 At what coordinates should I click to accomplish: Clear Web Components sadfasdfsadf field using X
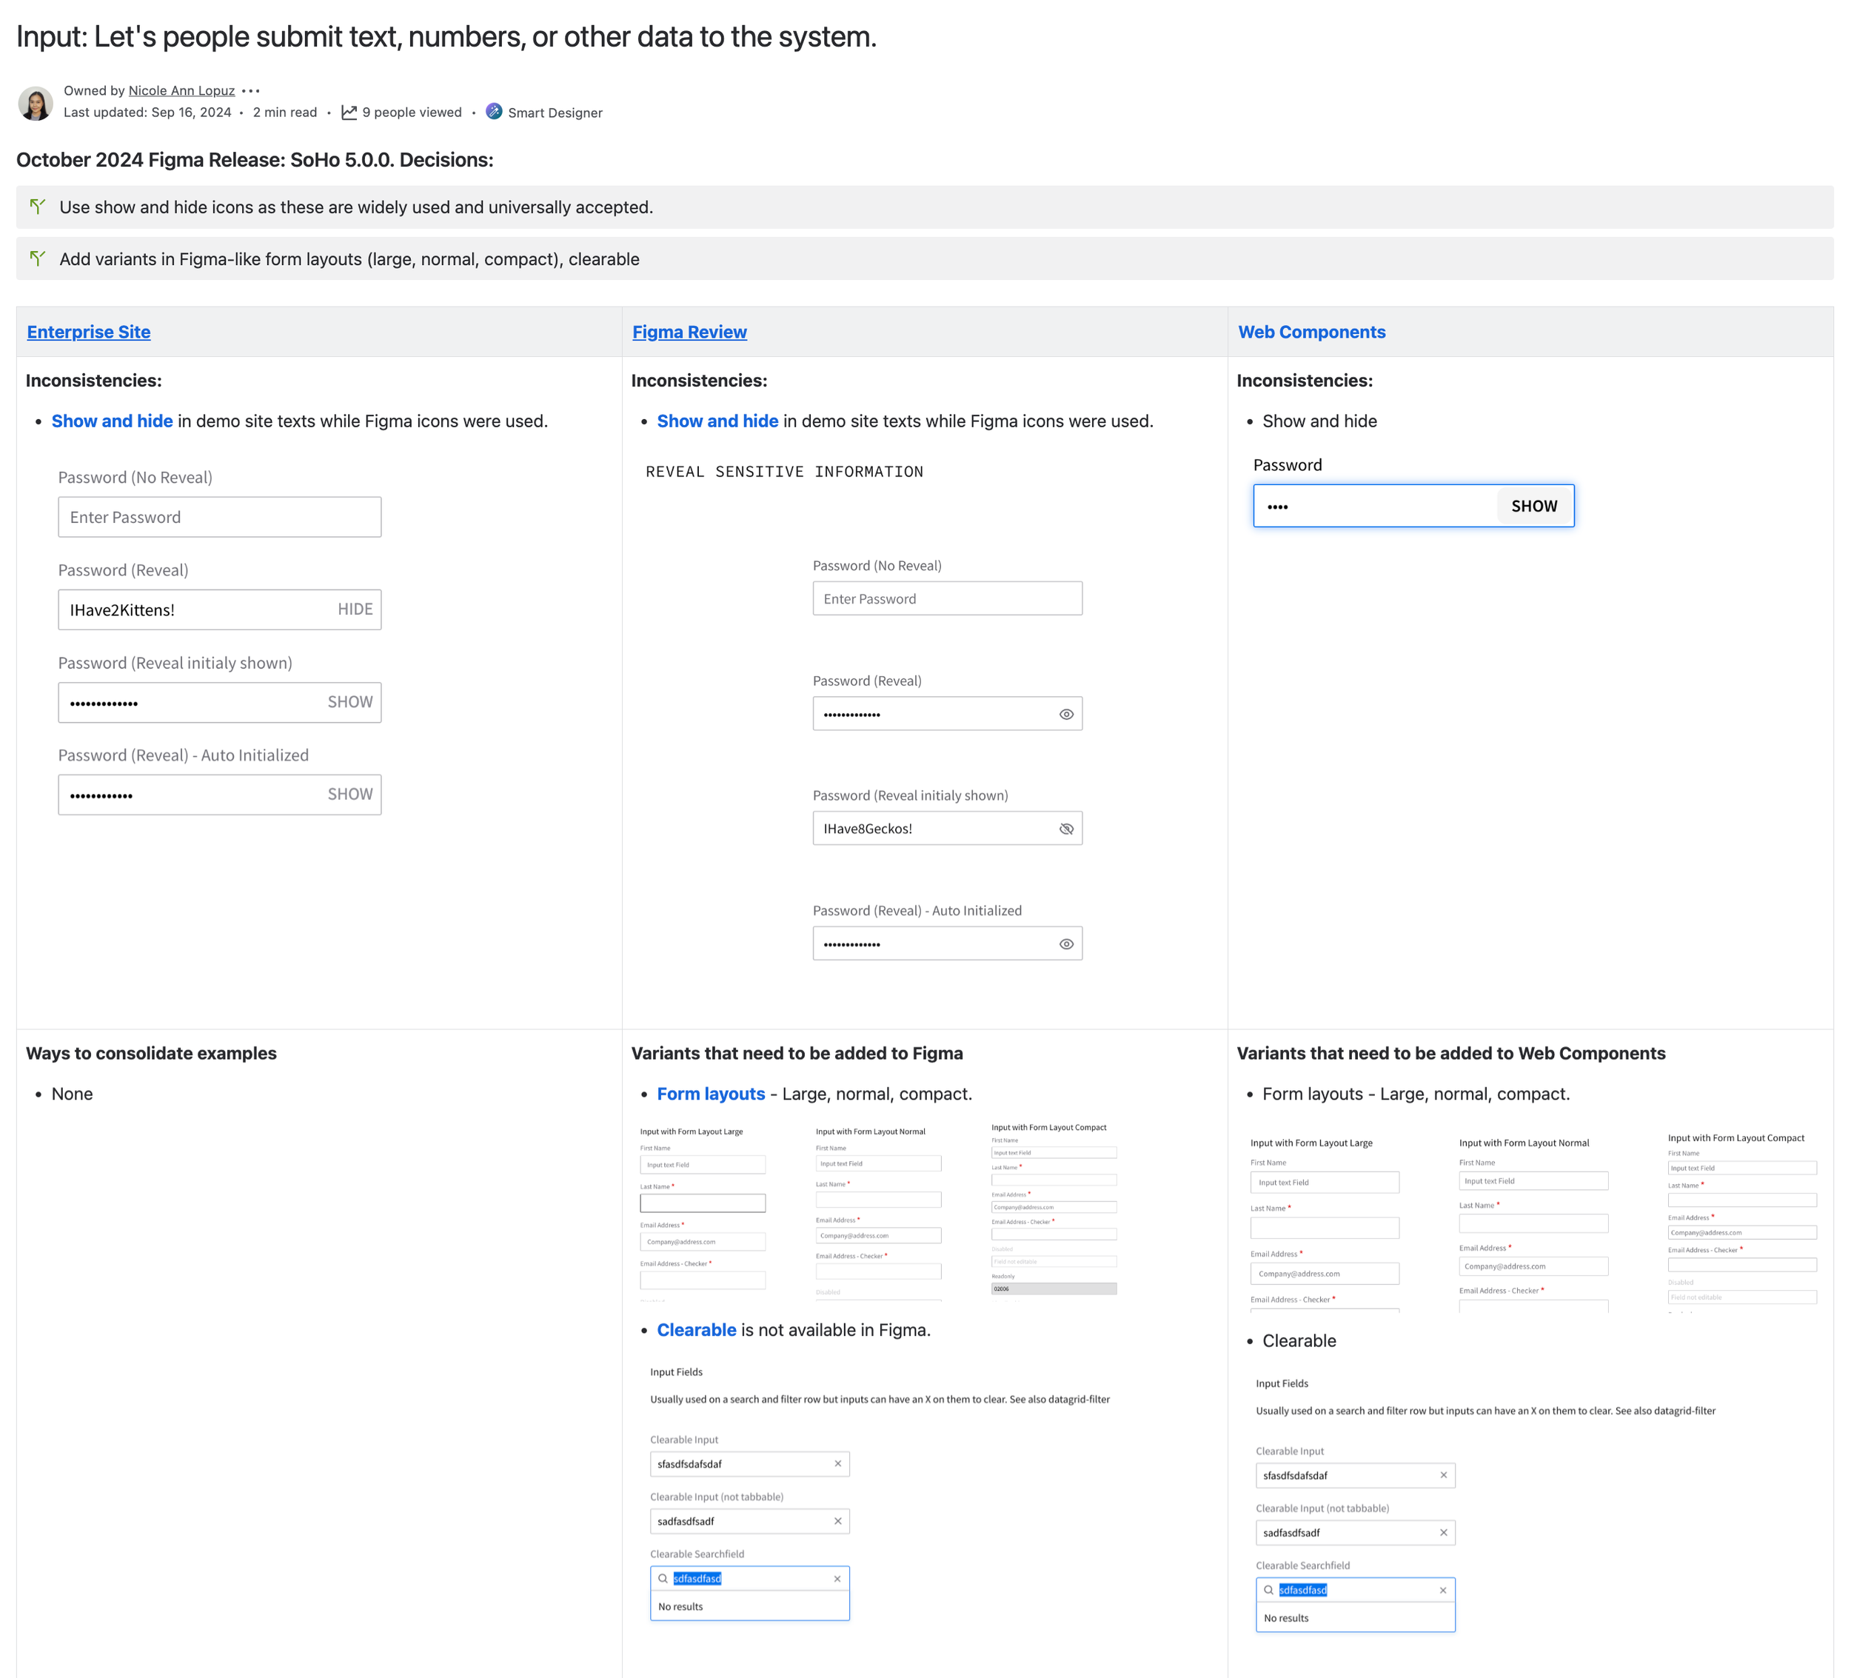[1443, 1533]
